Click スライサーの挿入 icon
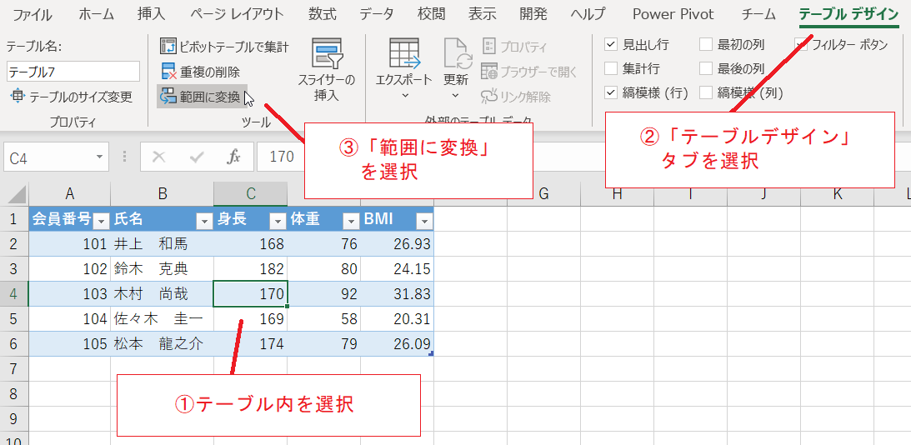This screenshot has width=911, height=445. click(x=327, y=54)
